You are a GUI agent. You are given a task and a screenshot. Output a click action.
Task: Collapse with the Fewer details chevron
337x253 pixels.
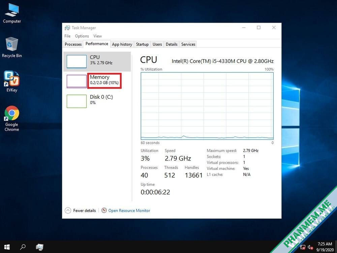(x=68, y=210)
